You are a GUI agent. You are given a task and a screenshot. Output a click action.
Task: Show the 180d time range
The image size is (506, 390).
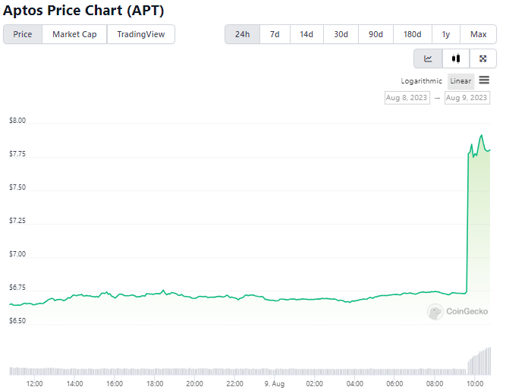tap(413, 34)
